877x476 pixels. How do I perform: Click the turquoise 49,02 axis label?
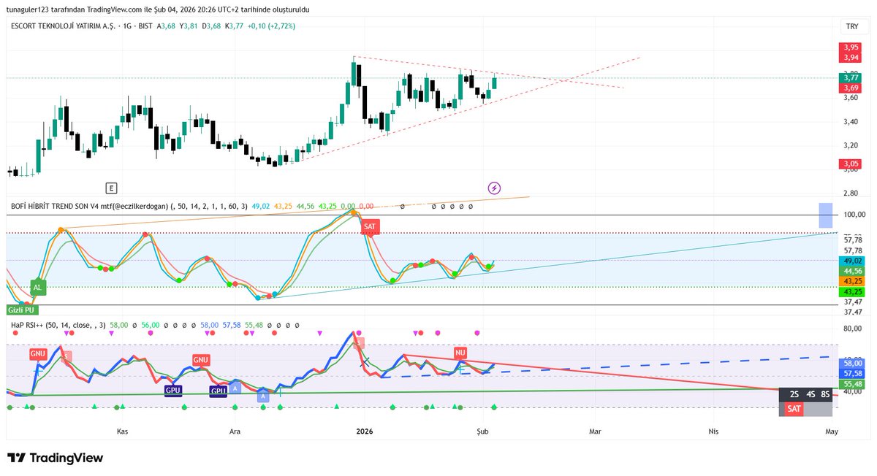853,261
